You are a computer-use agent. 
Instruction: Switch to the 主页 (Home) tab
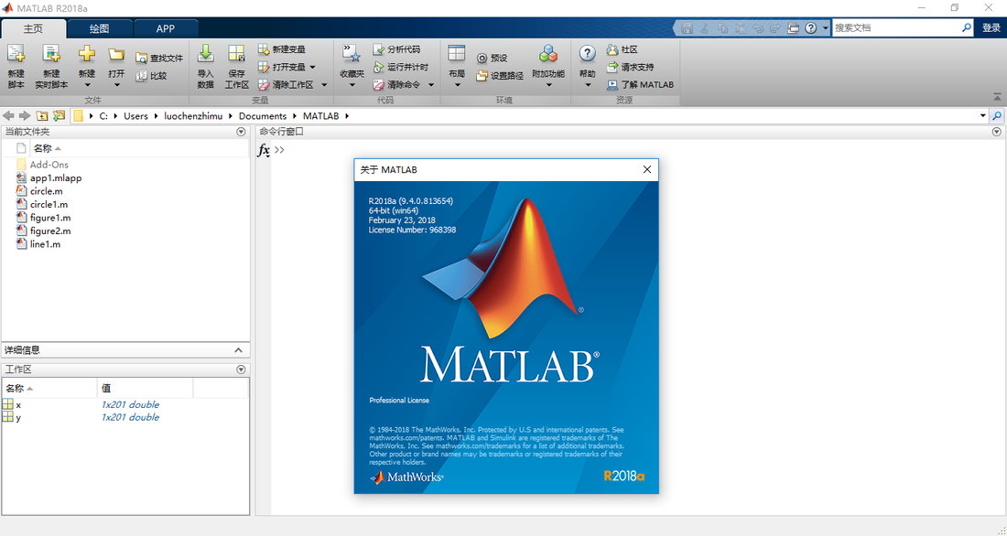33,29
